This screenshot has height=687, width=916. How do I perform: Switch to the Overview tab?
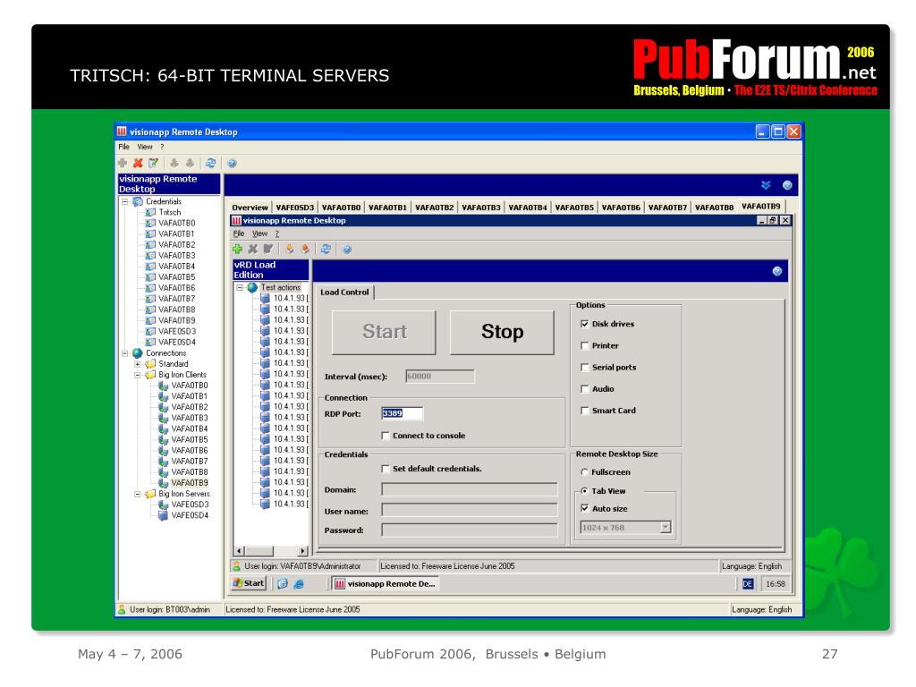point(250,208)
